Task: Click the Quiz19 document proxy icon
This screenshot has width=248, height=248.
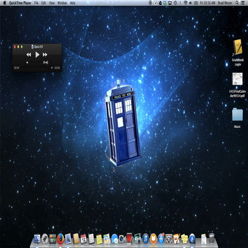Action: (x=32, y=47)
